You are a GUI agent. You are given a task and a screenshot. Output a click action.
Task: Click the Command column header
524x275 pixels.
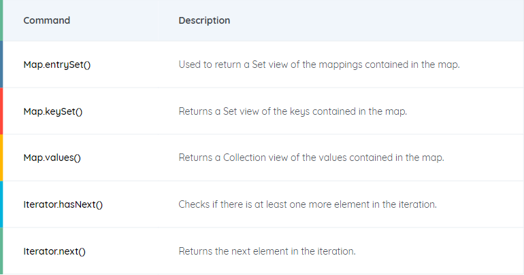pyautogui.click(x=47, y=20)
